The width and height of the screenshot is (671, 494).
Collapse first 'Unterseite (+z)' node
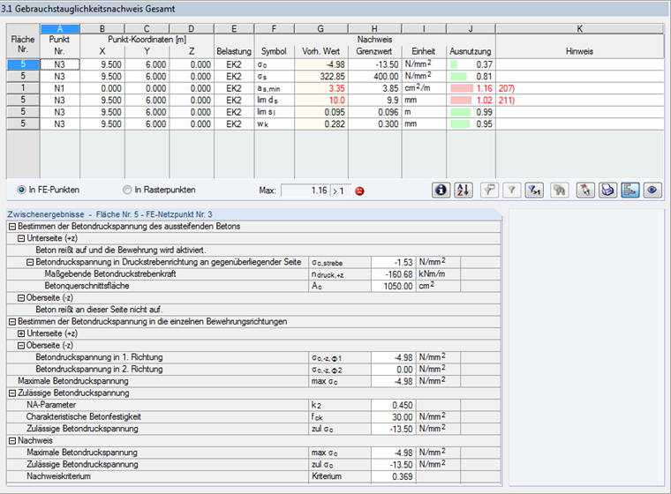21,239
